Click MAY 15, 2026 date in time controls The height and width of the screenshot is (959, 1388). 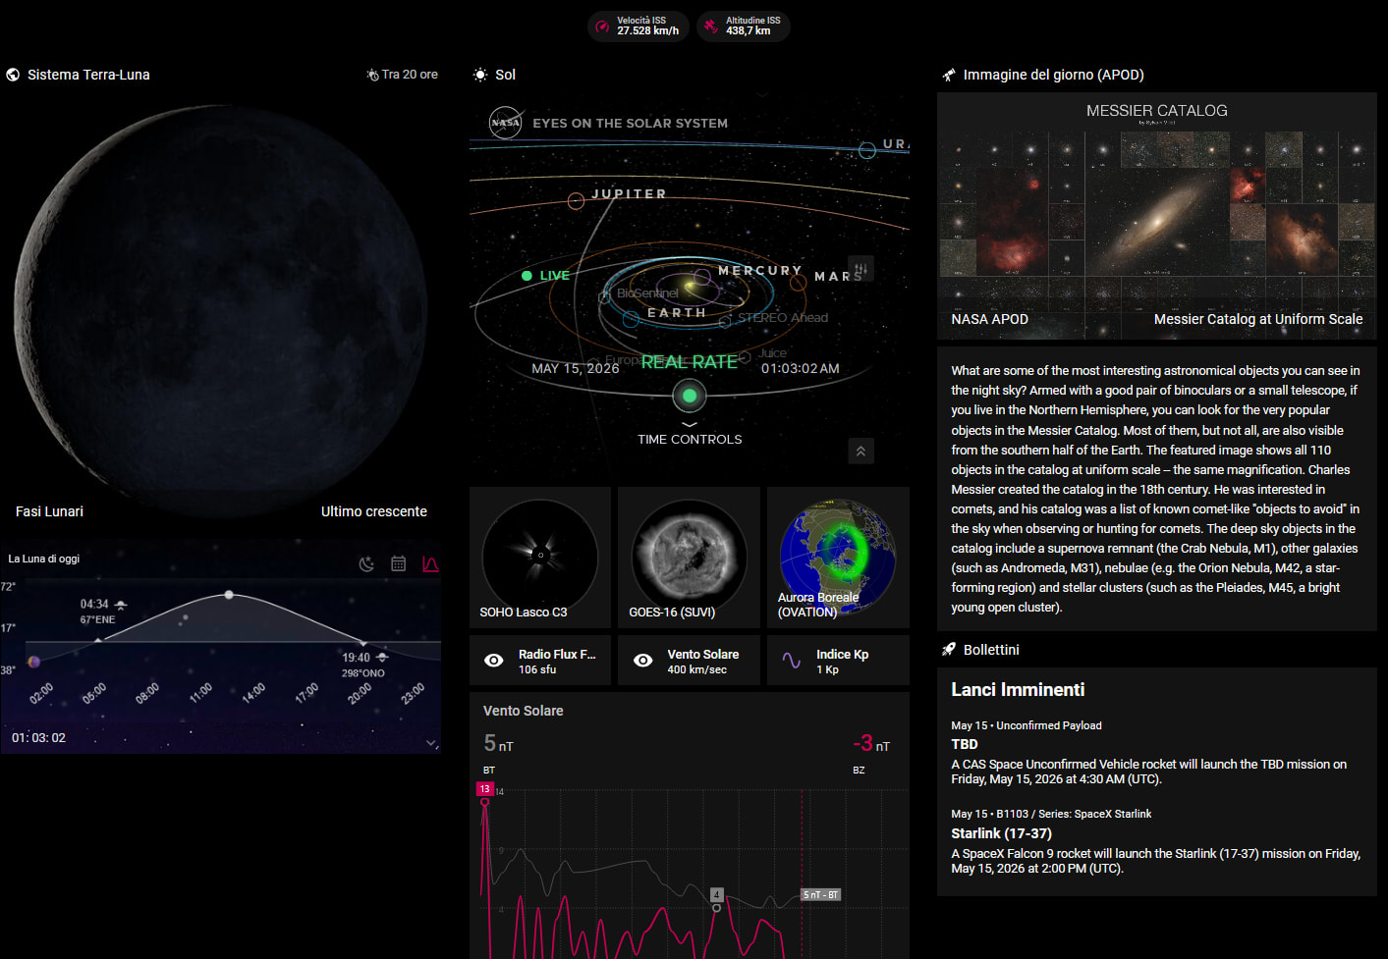point(576,369)
